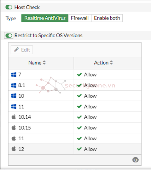Turn off Restrict to Specific OS Versions

9,35
